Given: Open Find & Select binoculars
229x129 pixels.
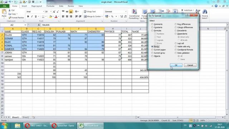Looking at the screenshot, I should point(205,14).
